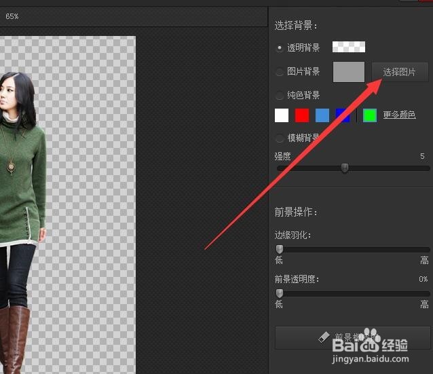433x374 pixels.
Task: Pick the green color swatch
Action: point(370,115)
